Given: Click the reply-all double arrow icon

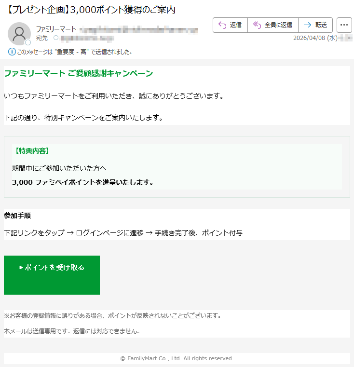Looking at the screenshot, I should coord(257,25).
